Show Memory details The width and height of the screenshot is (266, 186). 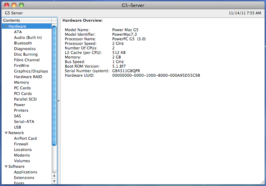(21, 82)
